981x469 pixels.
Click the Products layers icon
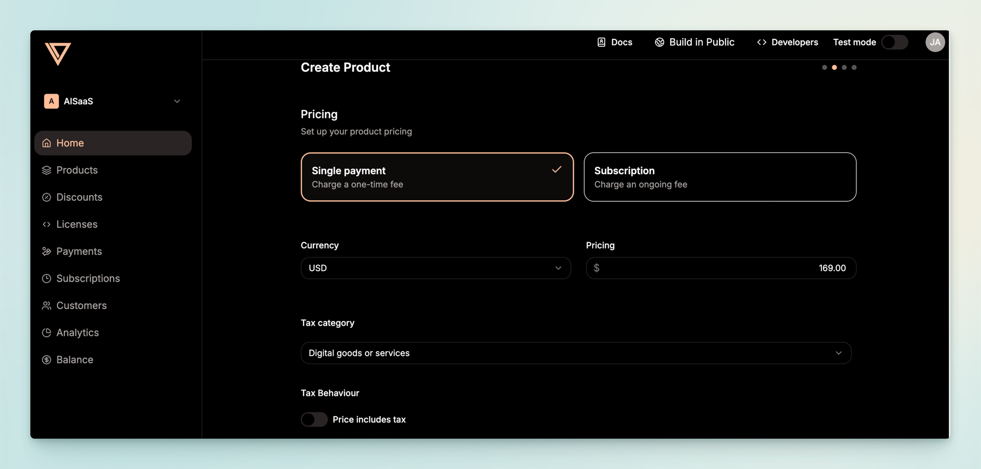click(47, 170)
